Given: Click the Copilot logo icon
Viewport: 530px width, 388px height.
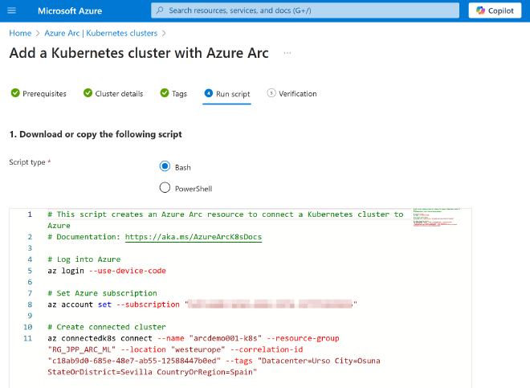Looking at the screenshot, I should (x=480, y=10).
